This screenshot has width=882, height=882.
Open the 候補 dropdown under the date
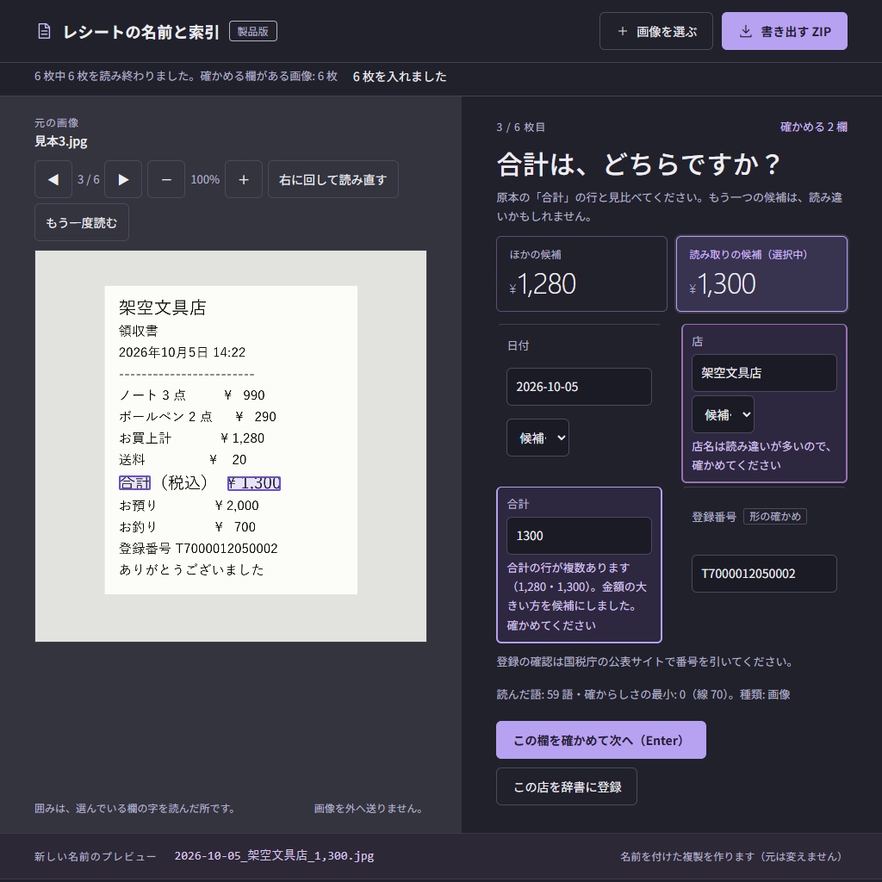[x=537, y=438]
